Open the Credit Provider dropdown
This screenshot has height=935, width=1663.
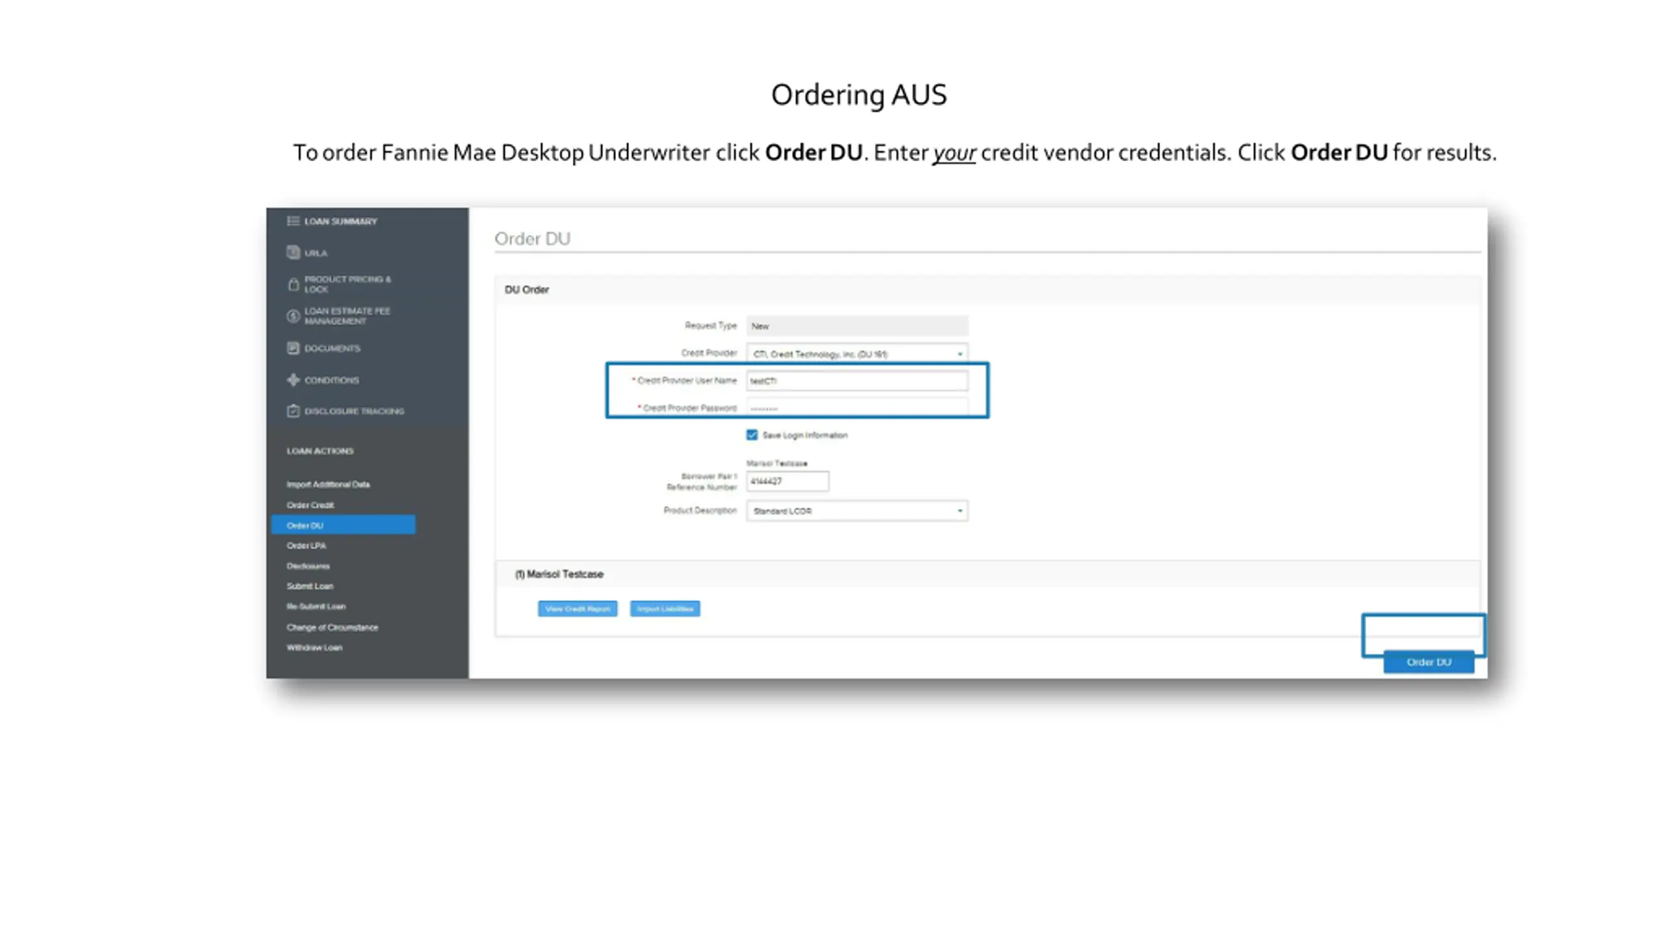coord(857,354)
